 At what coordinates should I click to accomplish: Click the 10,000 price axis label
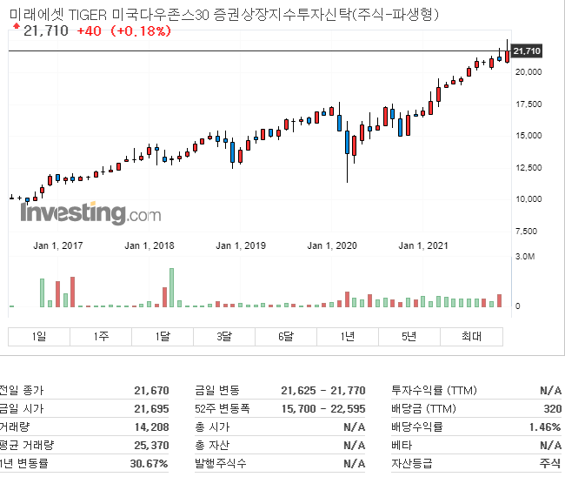528,199
